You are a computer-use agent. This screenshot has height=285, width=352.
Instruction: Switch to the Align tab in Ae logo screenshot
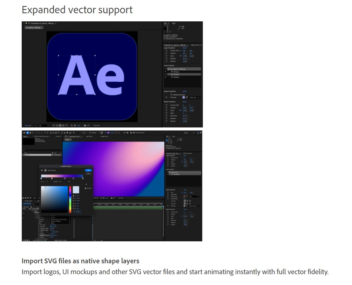tap(174, 23)
